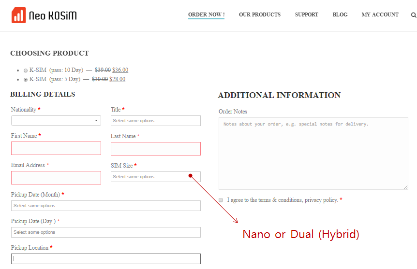Click the SIM Size field label
Image resolution: width=417 pixels, height=269 pixels.
pyautogui.click(x=122, y=166)
